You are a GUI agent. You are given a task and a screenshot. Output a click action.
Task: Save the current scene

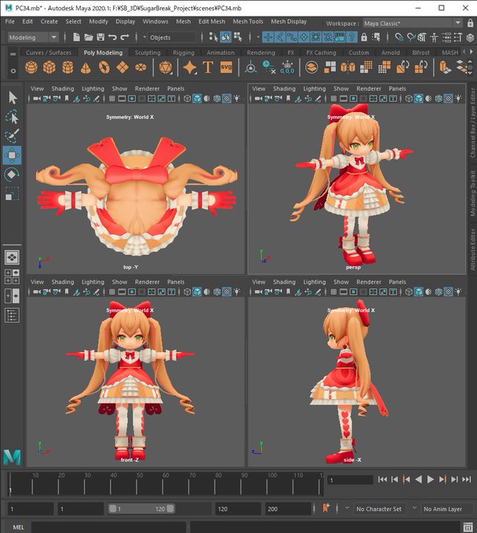tap(100, 37)
